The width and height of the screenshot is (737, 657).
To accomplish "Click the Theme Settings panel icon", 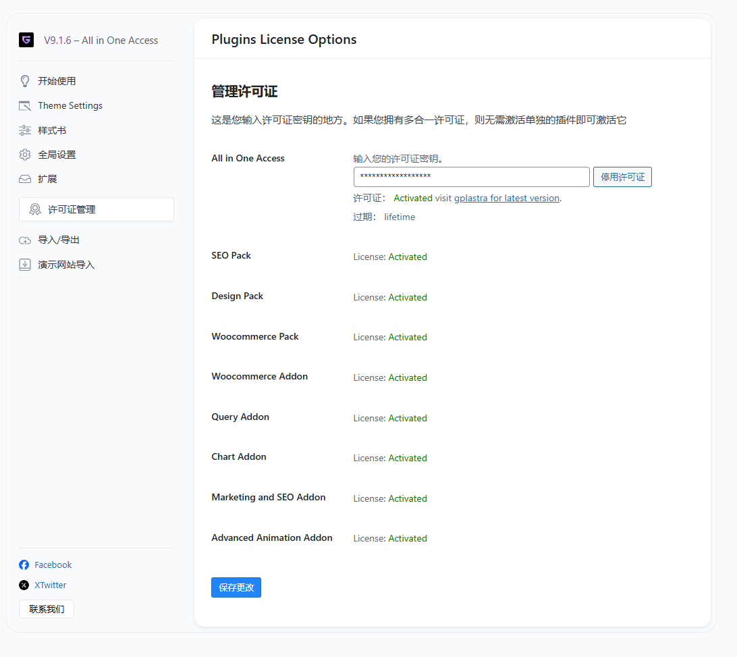I will [24, 105].
